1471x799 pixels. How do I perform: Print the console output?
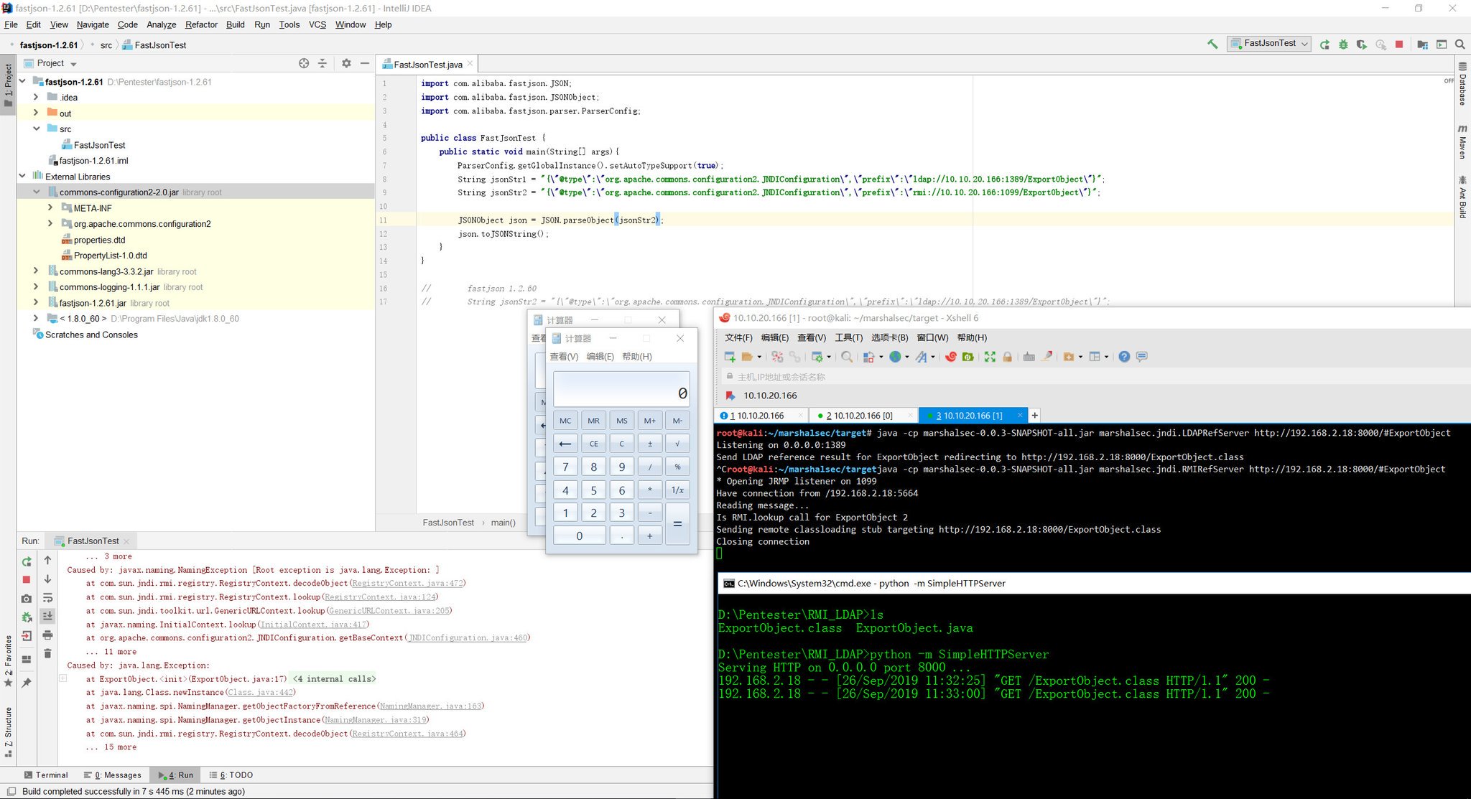[48, 635]
